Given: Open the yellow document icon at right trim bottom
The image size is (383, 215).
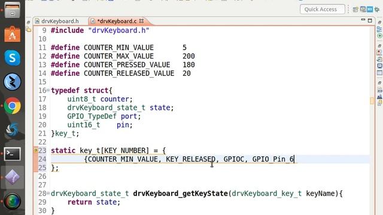Looking at the screenshot, I should pos(379,103).
